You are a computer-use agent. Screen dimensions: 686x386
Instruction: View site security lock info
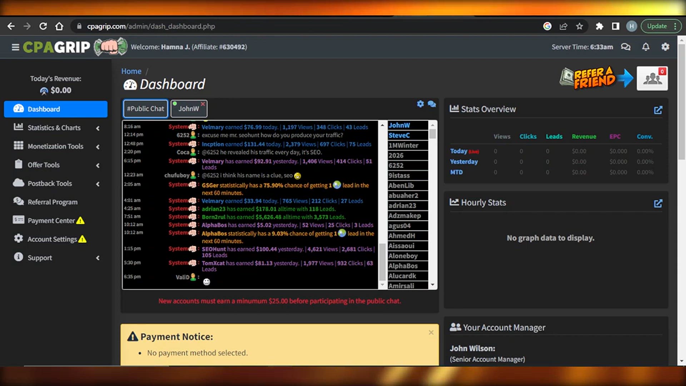(79, 26)
